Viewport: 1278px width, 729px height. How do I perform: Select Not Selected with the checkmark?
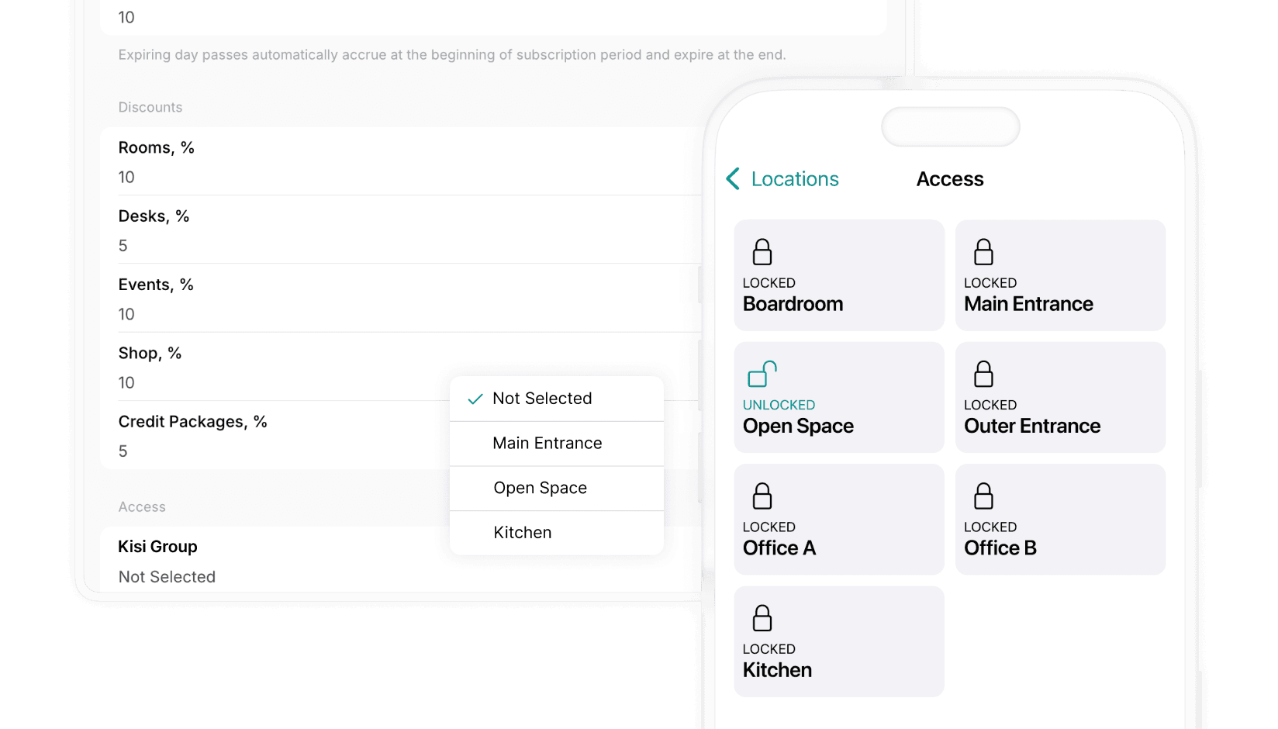[542, 398]
